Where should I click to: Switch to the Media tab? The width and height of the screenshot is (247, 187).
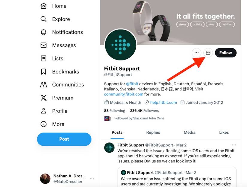coord(190,132)
